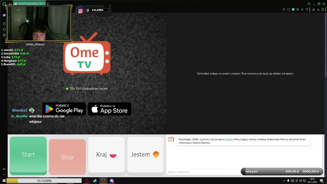Open History clock icon in sidebar
This screenshot has width=327, height=184.
[x=4, y=24]
